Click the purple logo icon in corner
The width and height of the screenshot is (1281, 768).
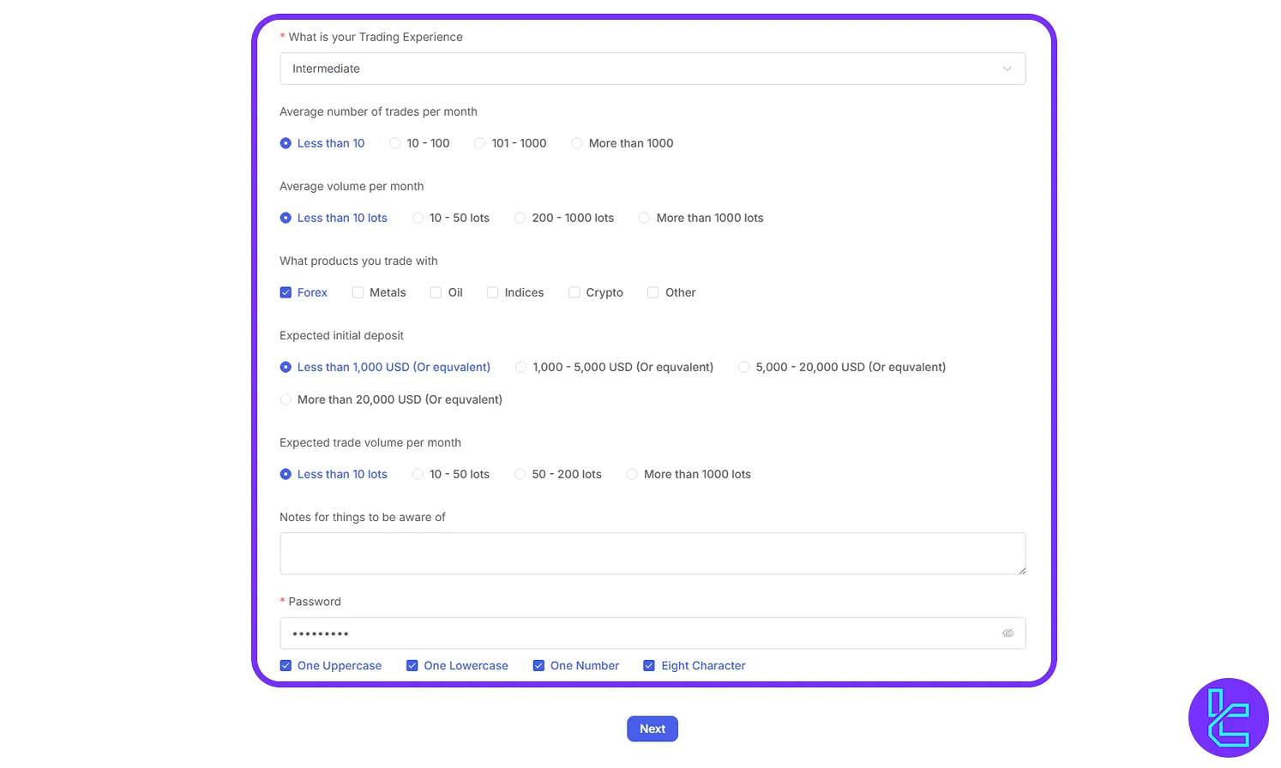click(x=1228, y=718)
